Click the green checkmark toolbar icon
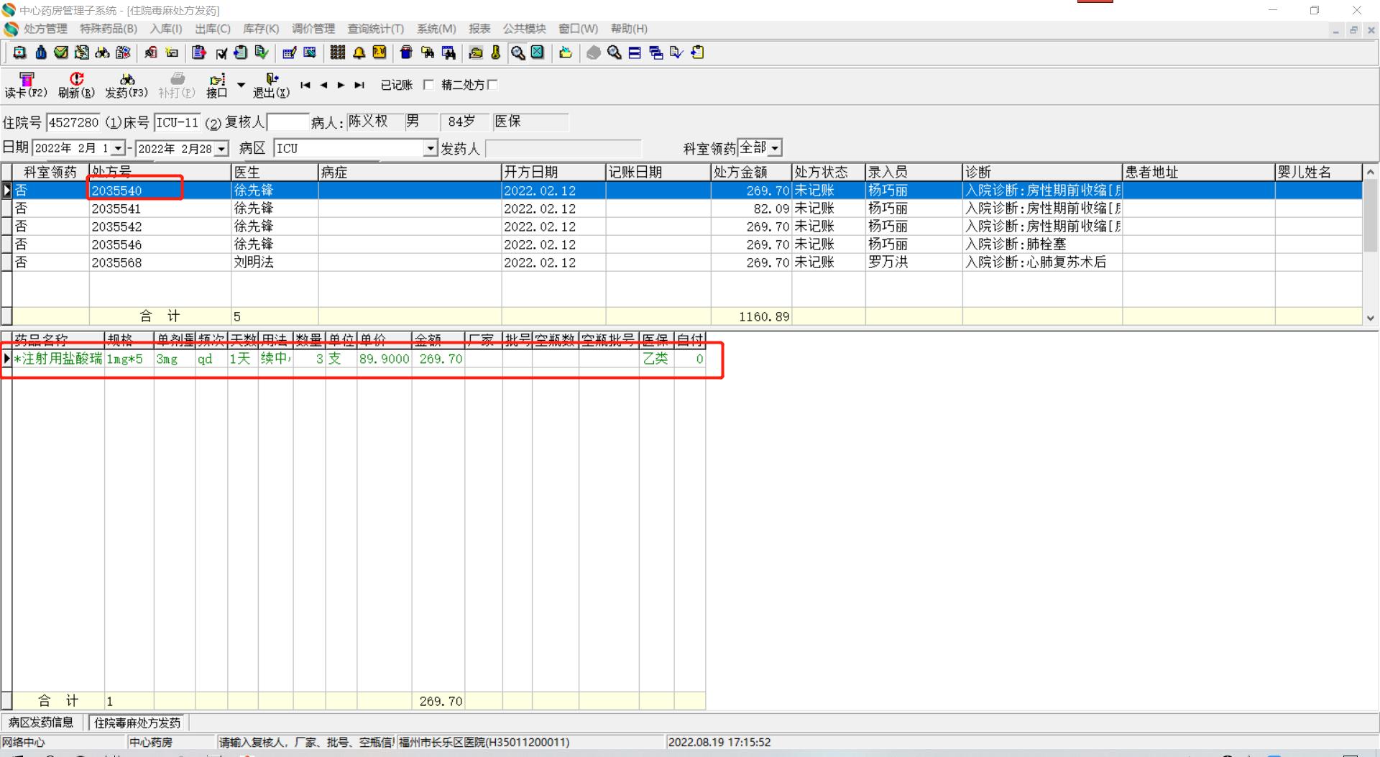The width and height of the screenshot is (1380, 757). point(61,52)
